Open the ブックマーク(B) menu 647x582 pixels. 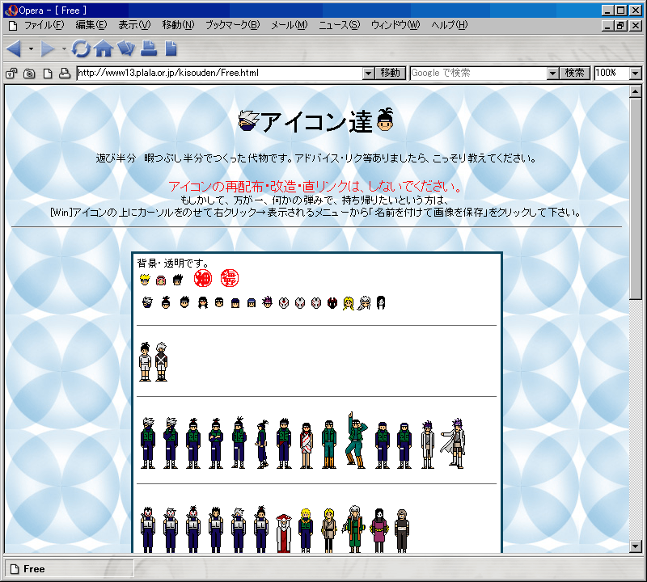click(233, 25)
